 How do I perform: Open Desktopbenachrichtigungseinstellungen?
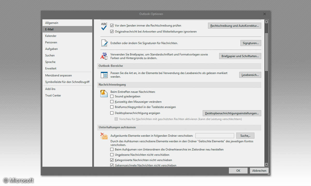click(x=232, y=113)
